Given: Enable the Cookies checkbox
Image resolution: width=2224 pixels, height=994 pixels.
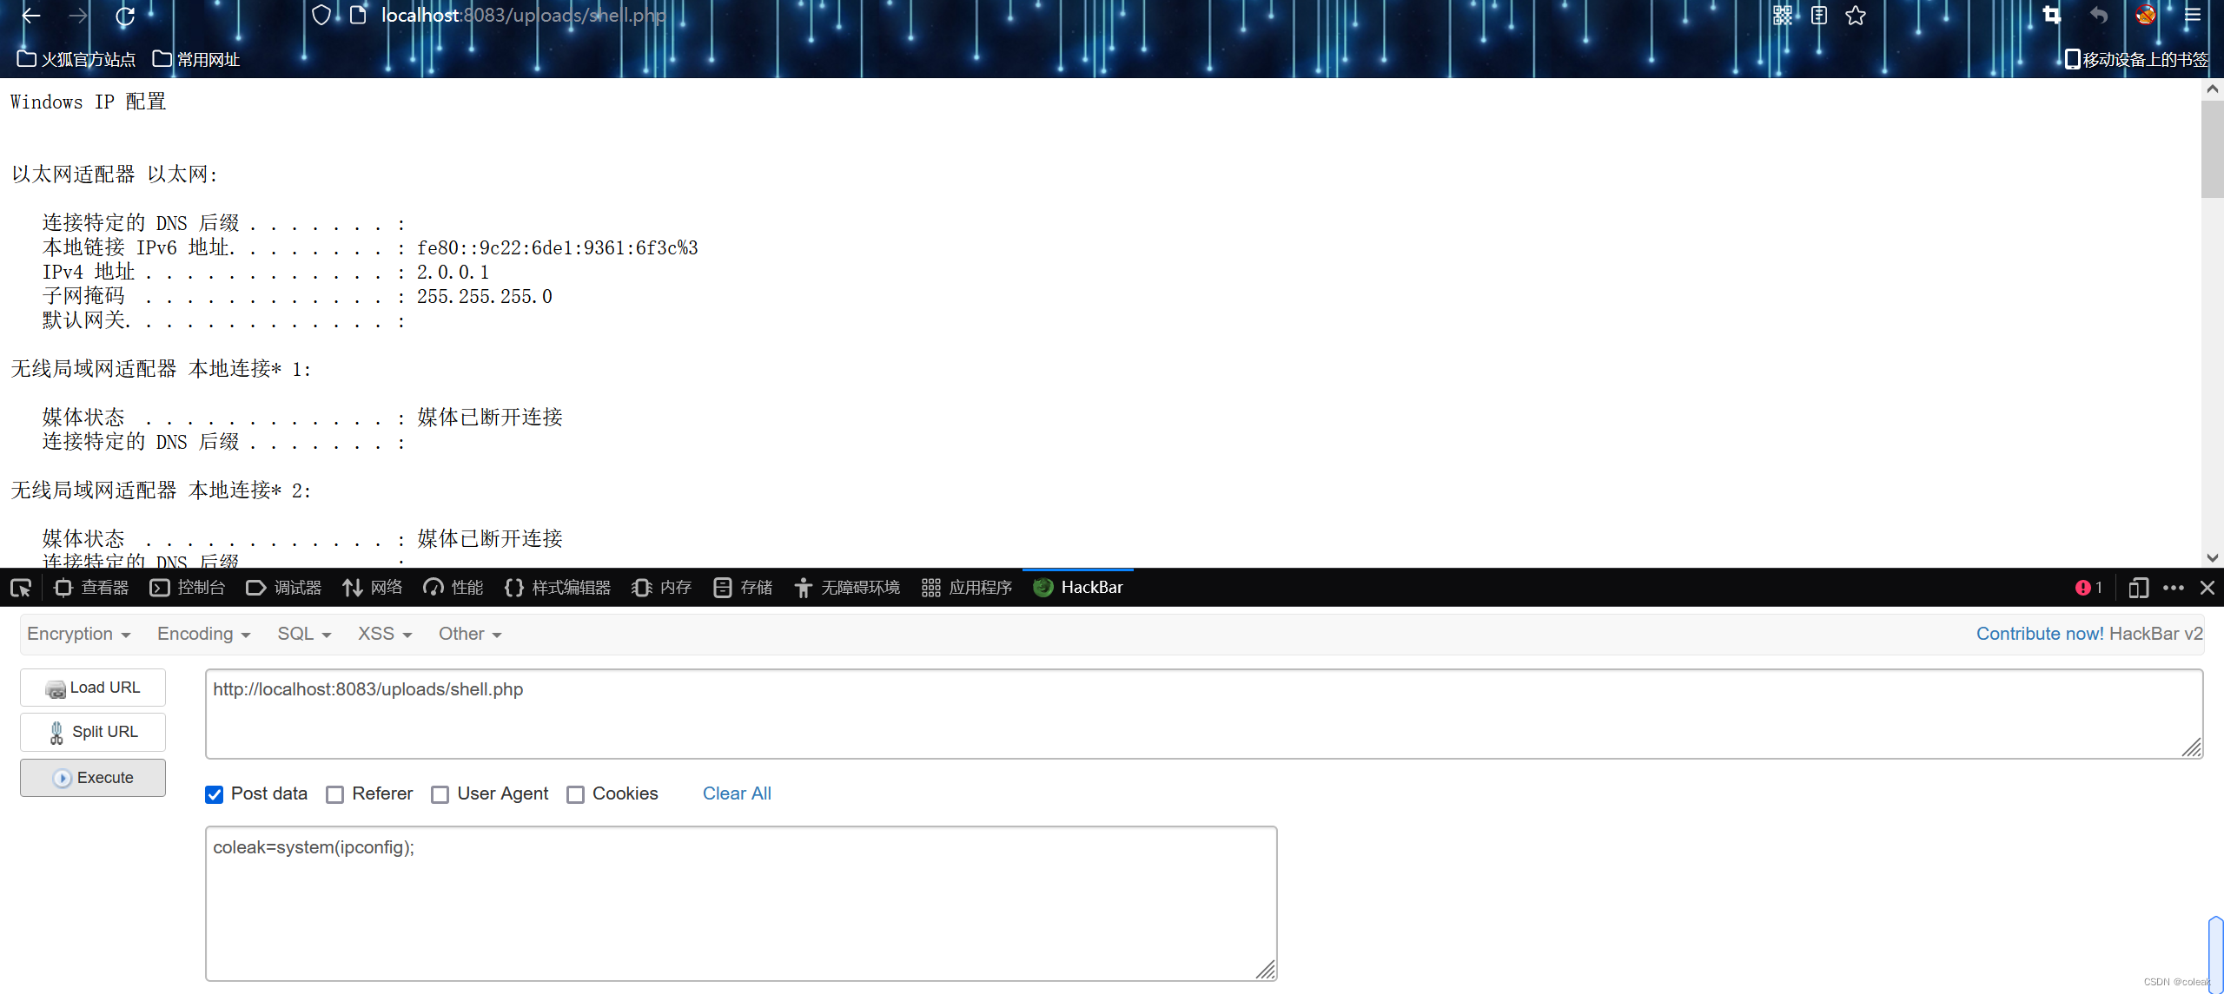Looking at the screenshot, I should click(x=575, y=794).
